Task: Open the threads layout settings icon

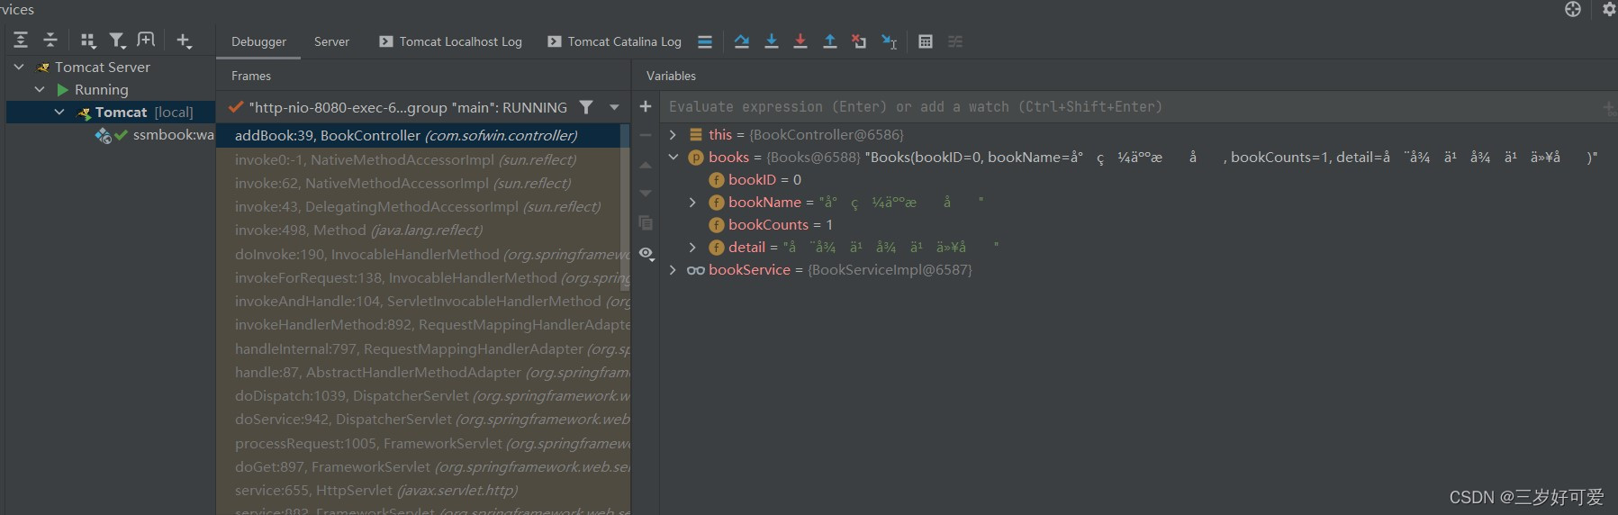Action: [705, 41]
